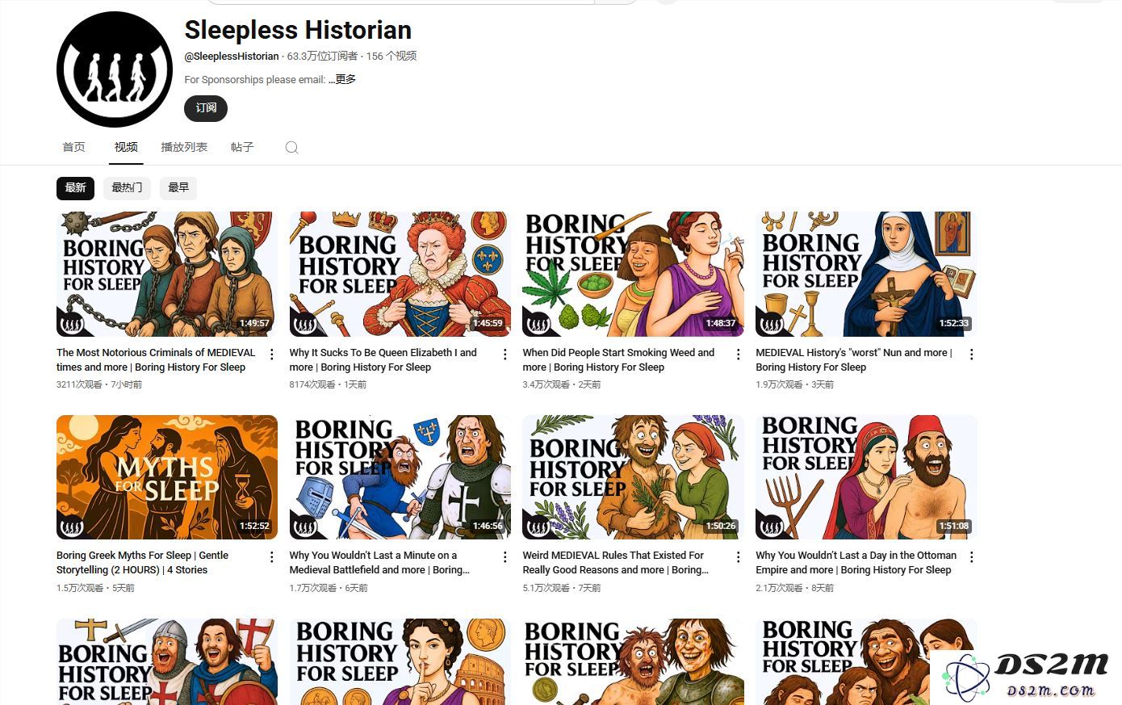1122x705 pixels.
Task: Switch to the 播放列表 tab
Action: click(184, 147)
